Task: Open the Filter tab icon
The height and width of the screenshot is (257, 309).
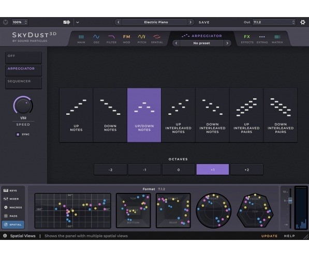Action: point(111,39)
